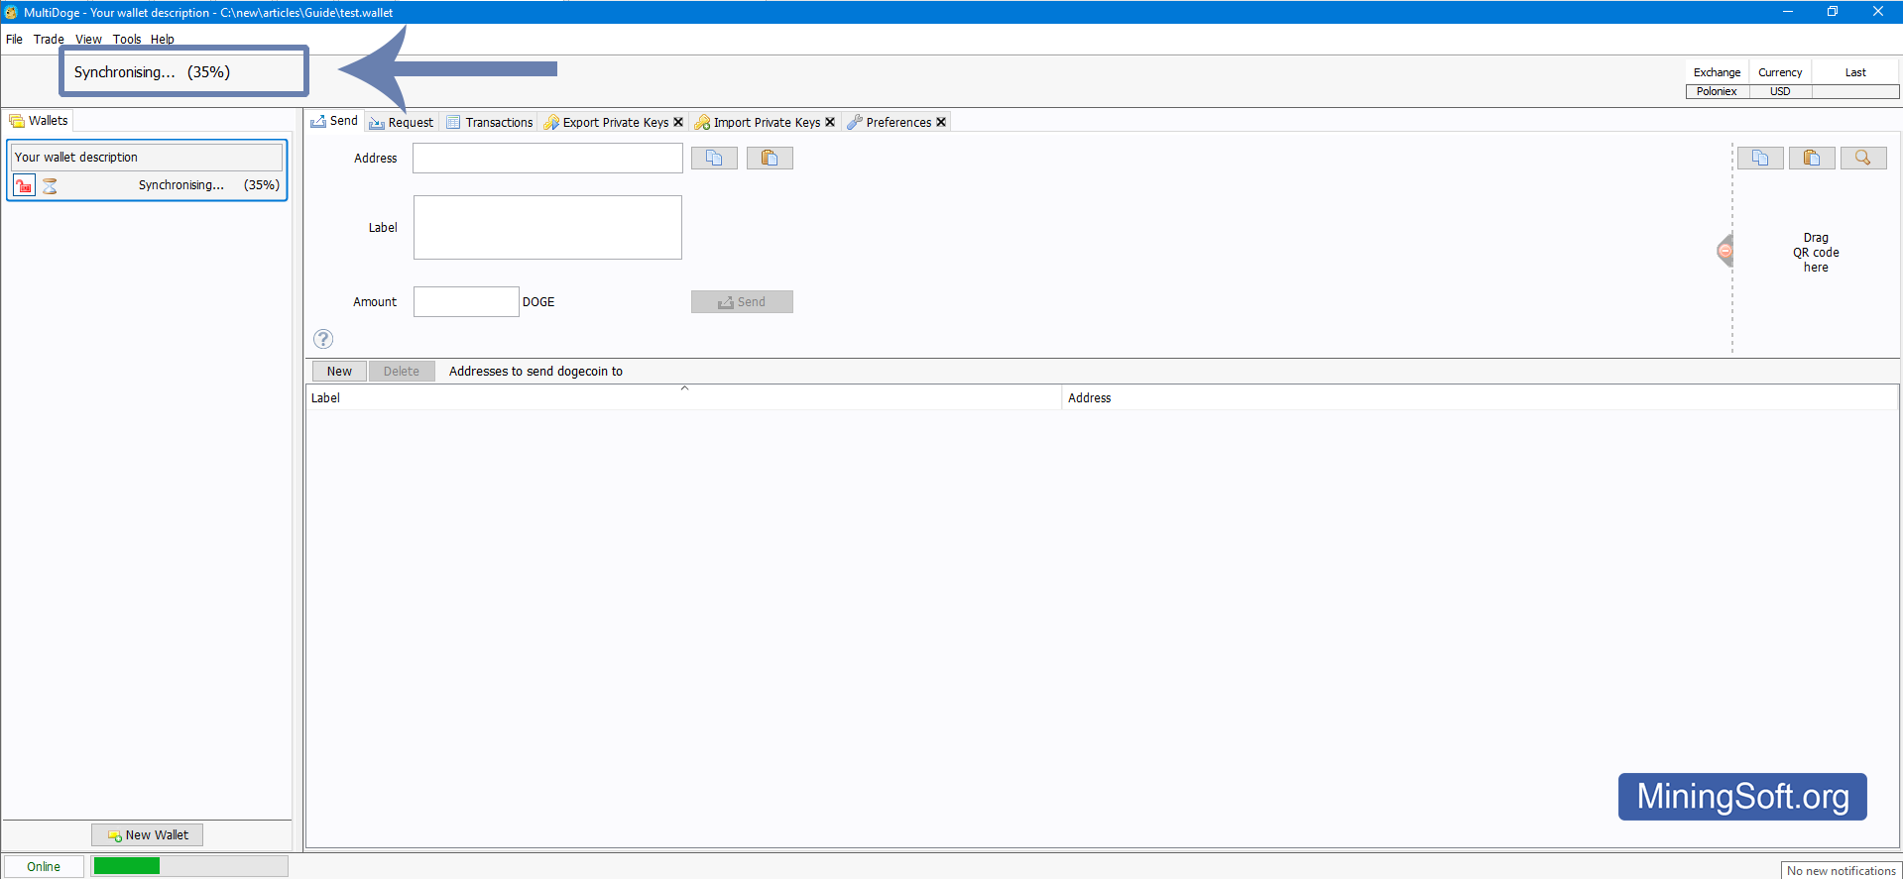Click the Currency column header

click(x=1780, y=72)
